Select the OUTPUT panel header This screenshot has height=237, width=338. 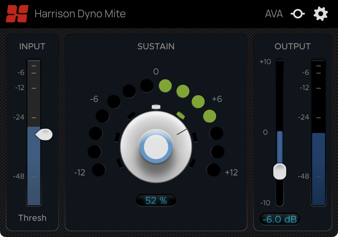click(293, 46)
